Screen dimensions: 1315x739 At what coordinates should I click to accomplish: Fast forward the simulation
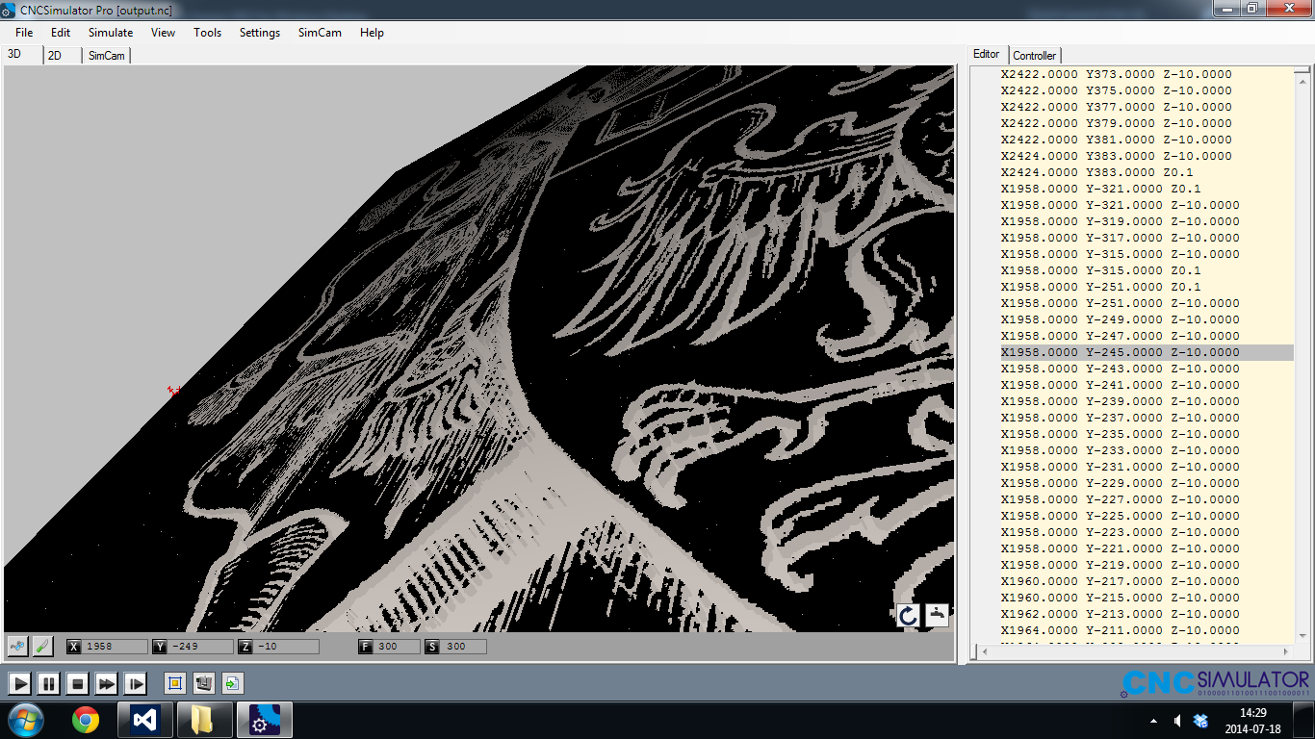click(106, 684)
